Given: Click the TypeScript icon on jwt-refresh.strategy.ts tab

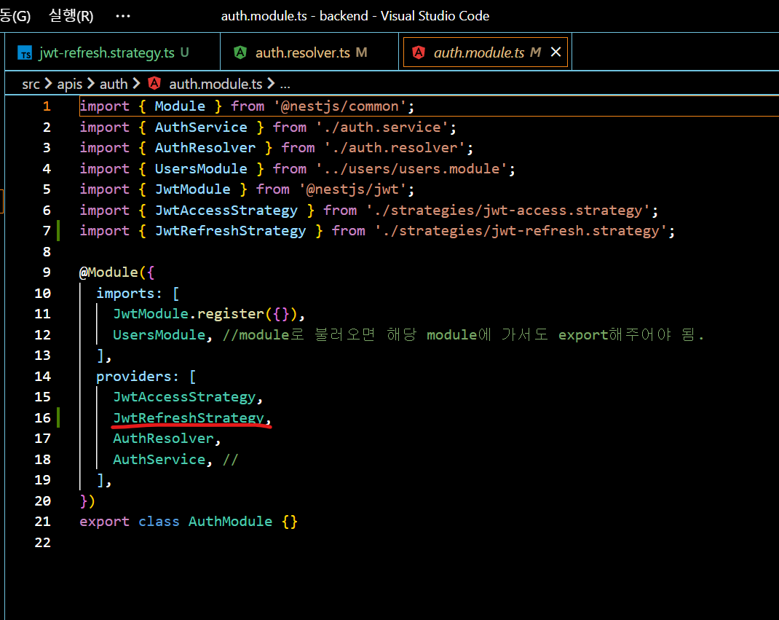Looking at the screenshot, I should click(25, 52).
